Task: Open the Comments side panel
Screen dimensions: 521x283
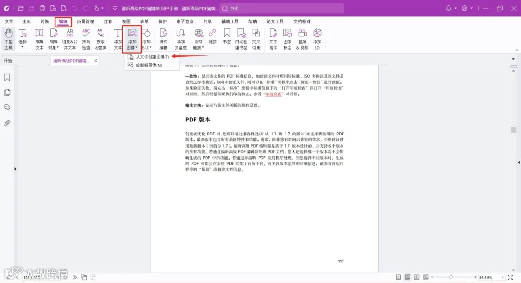Action: click(x=7, y=108)
